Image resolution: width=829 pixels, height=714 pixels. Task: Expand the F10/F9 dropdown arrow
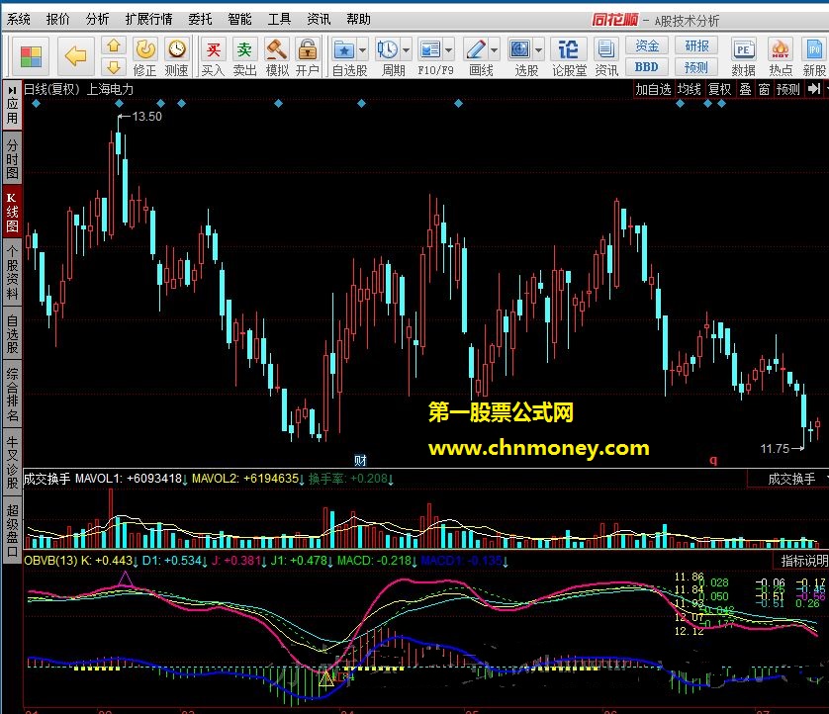click(x=449, y=50)
